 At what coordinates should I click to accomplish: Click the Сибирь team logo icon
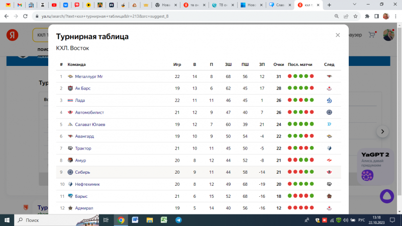coord(70,172)
